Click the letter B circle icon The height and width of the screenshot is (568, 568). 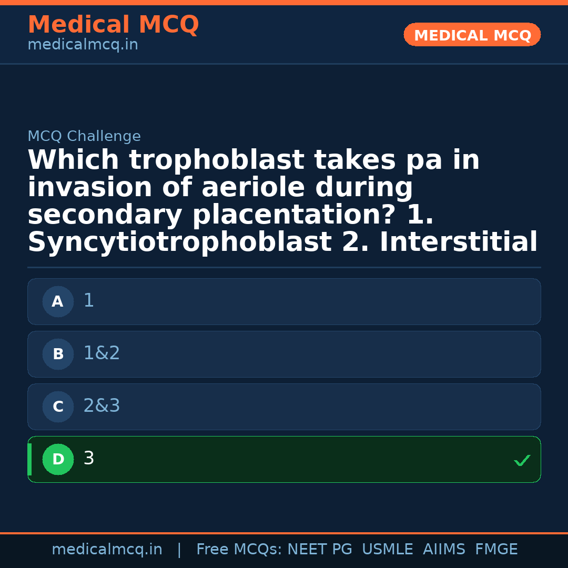pos(58,354)
